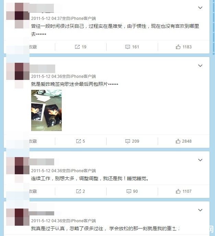
Task: Repost the post with 2 shares
Action: 81,191
